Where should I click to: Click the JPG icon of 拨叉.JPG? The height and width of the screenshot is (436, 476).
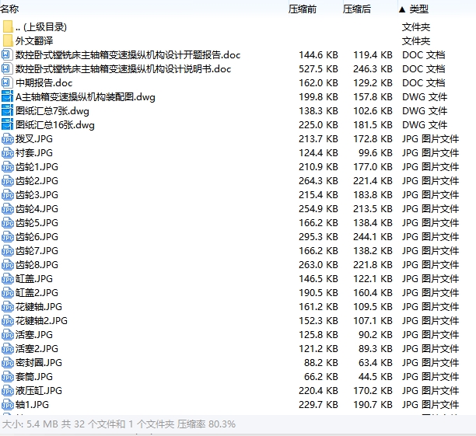coord(8,139)
